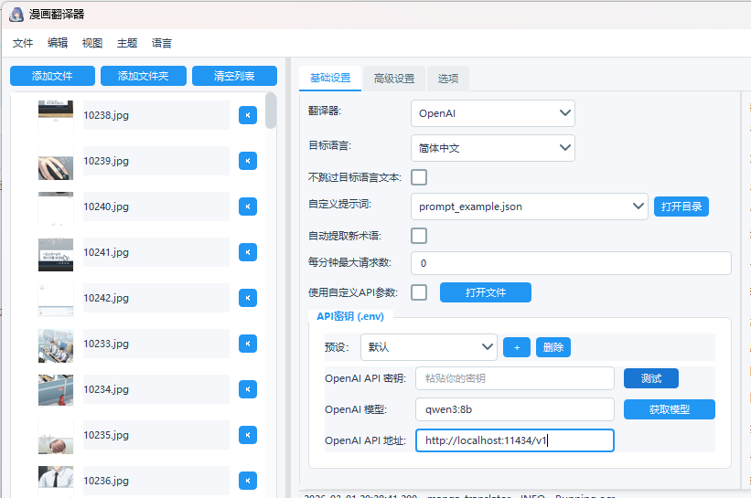Click the 打开文件 button
The width and height of the screenshot is (751, 498).
coord(485,292)
